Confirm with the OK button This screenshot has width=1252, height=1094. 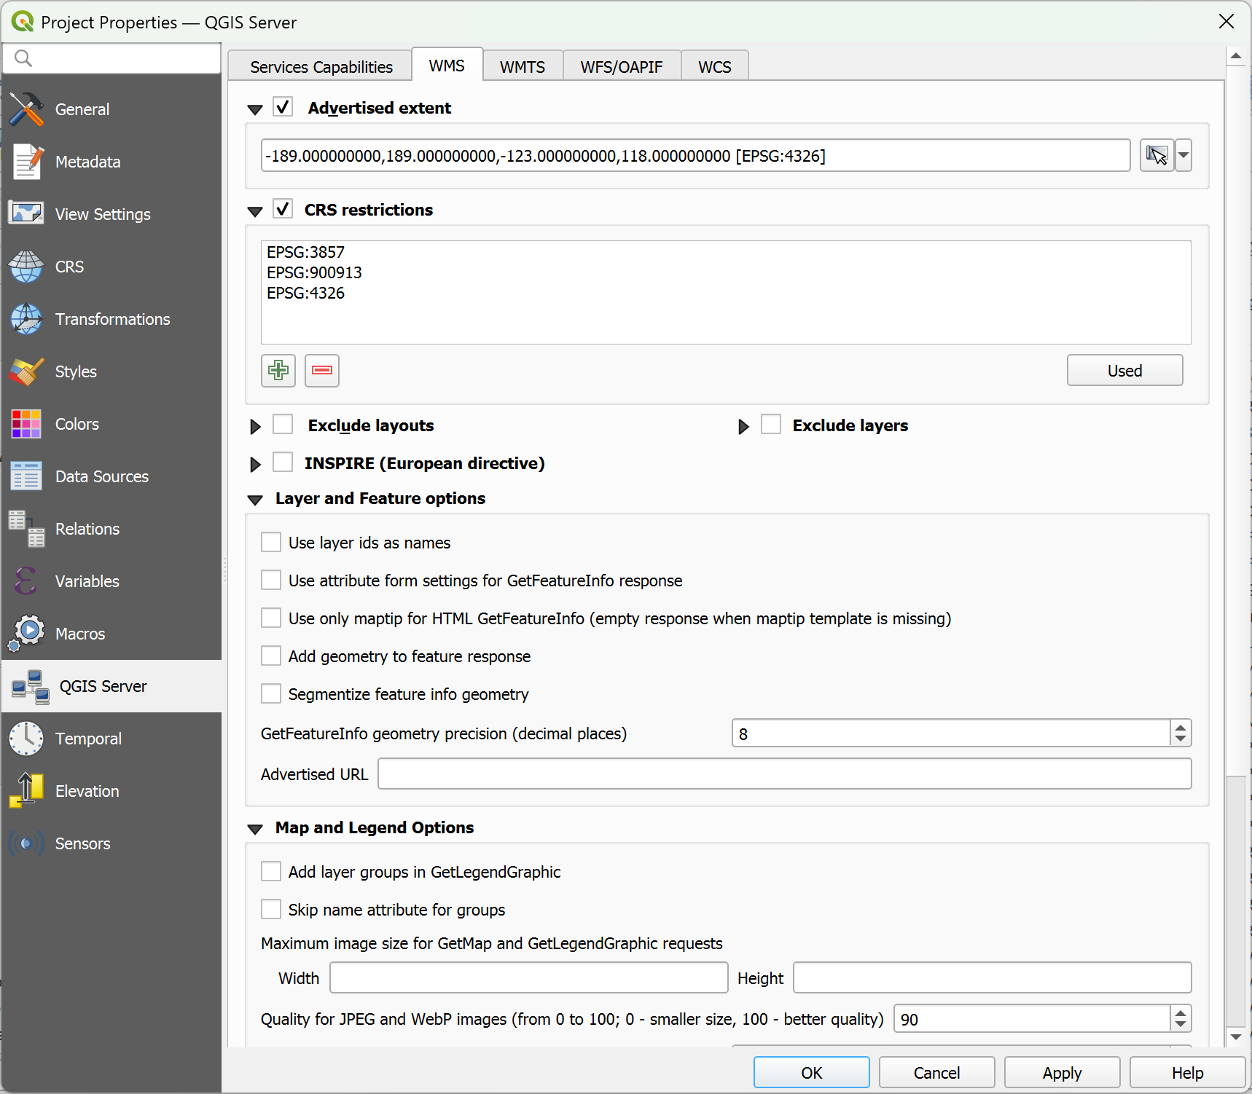point(811,1072)
